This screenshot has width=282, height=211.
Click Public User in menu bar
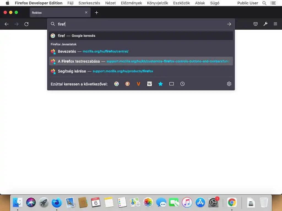[x=248, y=3]
